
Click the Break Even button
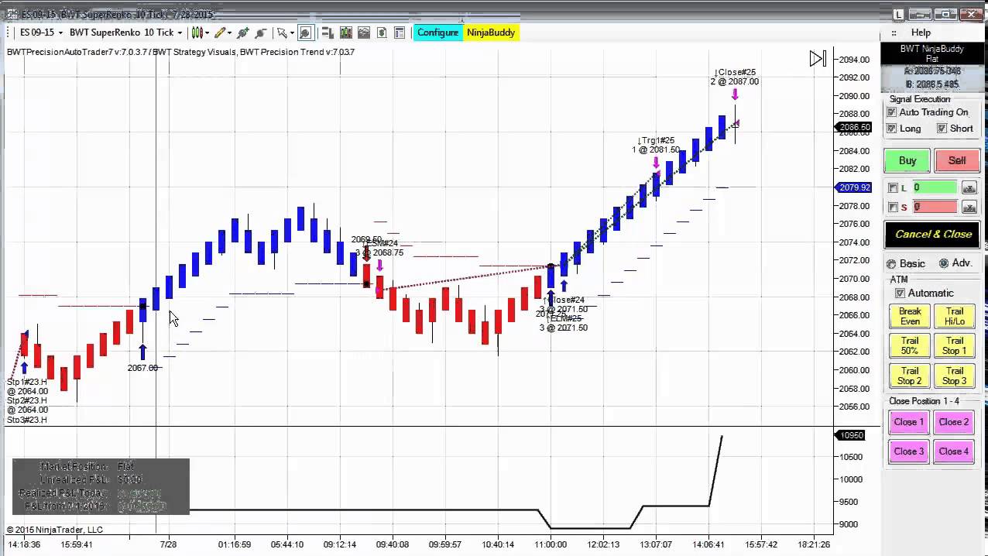pos(910,316)
